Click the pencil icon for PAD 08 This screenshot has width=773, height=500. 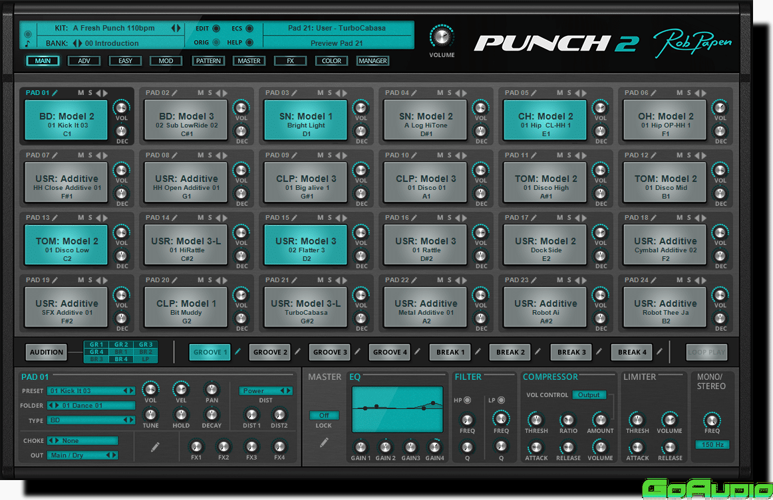click(x=175, y=155)
